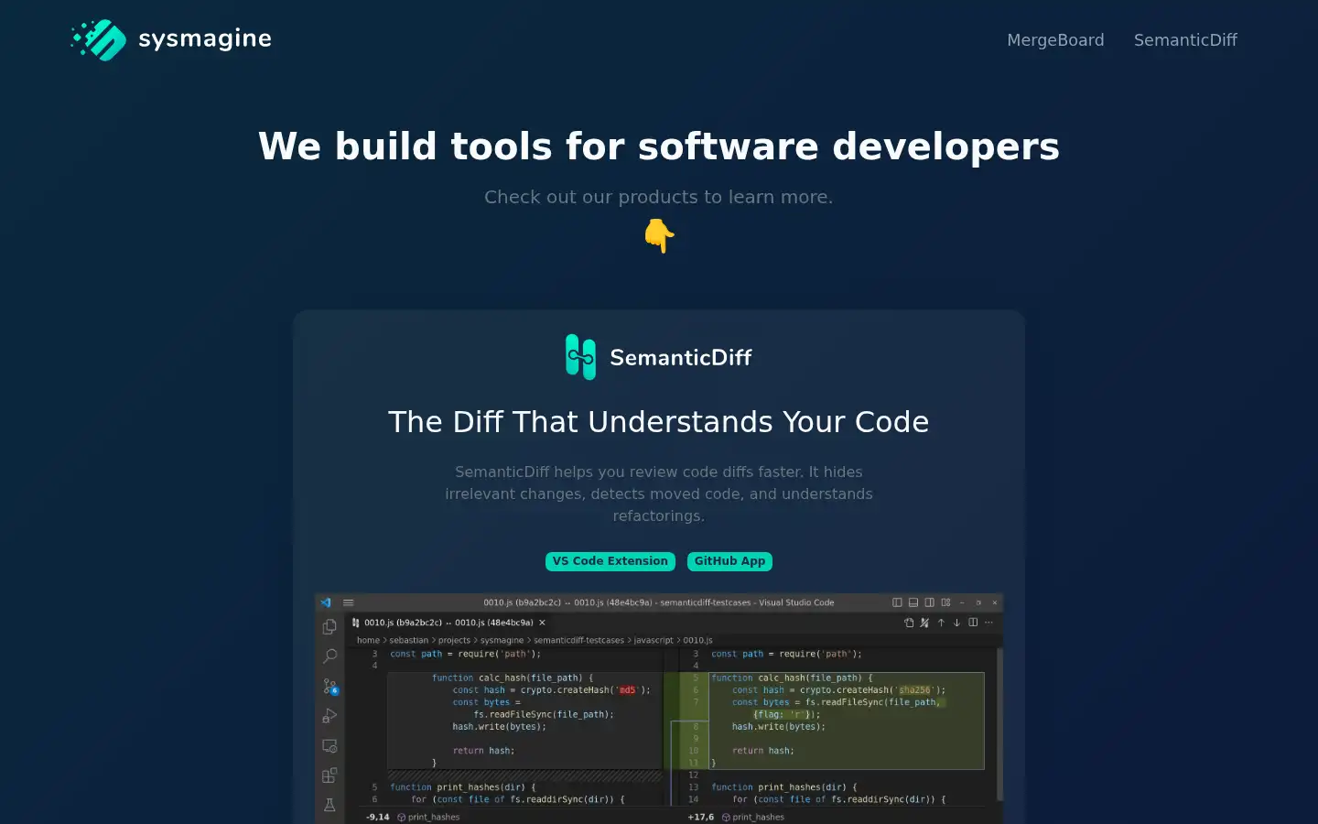
Task: Click the '0010.js' breadcrumb segment
Action: pyautogui.click(x=697, y=640)
